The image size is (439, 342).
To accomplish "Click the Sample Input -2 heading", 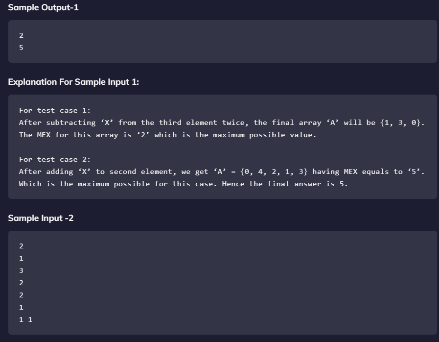I will [x=41, y=218].
